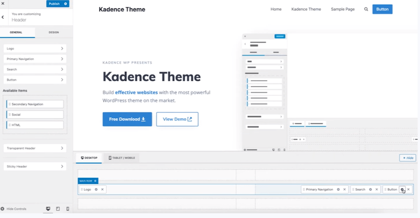
Task: Click the 'effective websites' highlighted text
Action: point(136,92)
